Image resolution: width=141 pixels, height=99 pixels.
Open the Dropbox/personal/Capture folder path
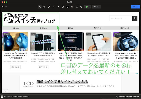coord(129,97)
